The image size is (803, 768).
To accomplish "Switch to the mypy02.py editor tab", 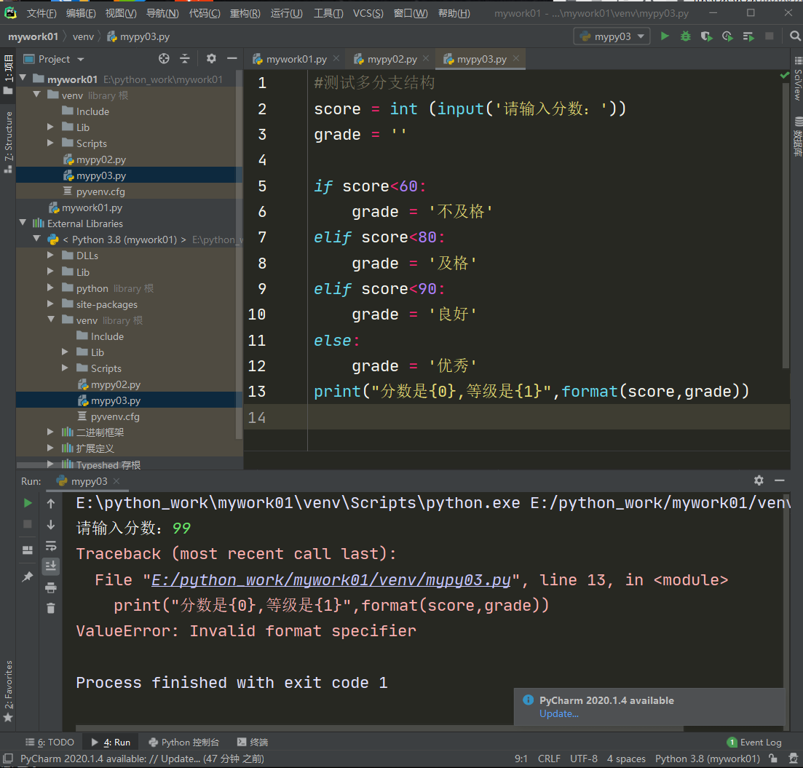I will 392,60.
